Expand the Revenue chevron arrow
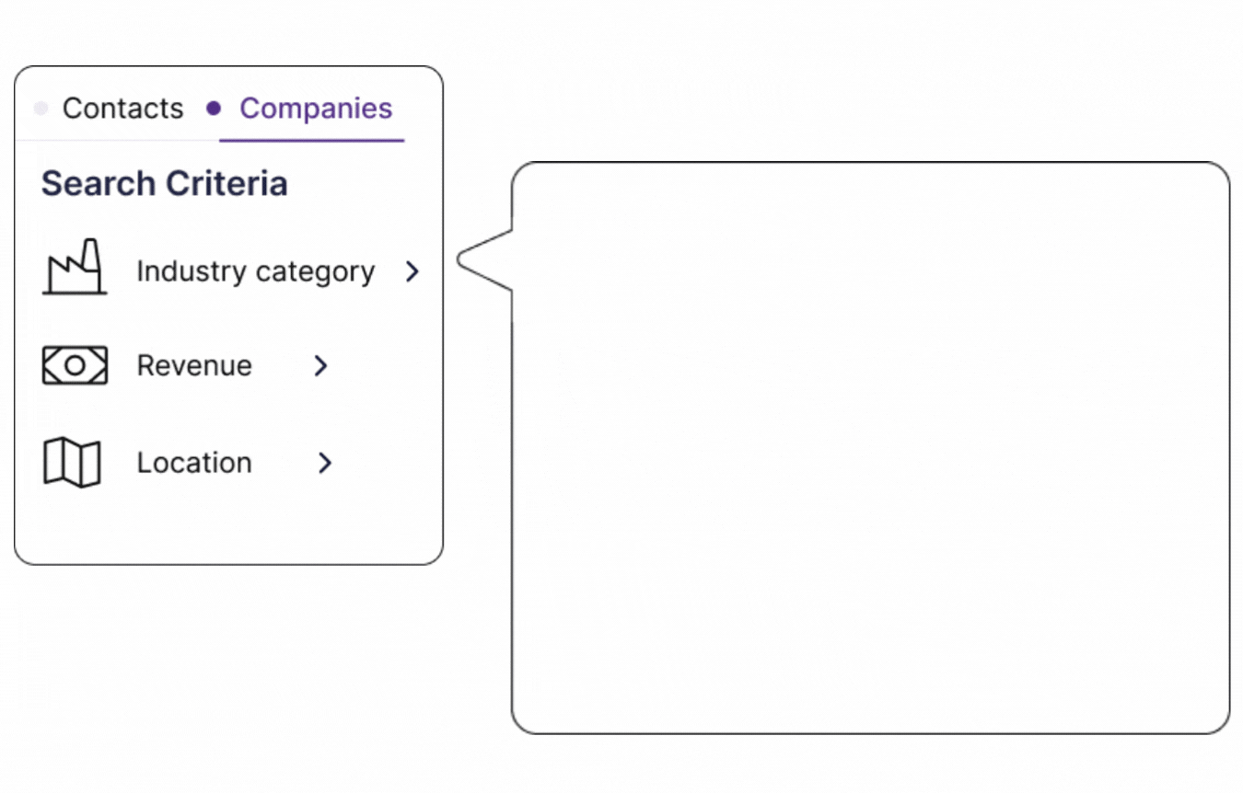This screenshot has height=793, width=1243. pos(320,365)
